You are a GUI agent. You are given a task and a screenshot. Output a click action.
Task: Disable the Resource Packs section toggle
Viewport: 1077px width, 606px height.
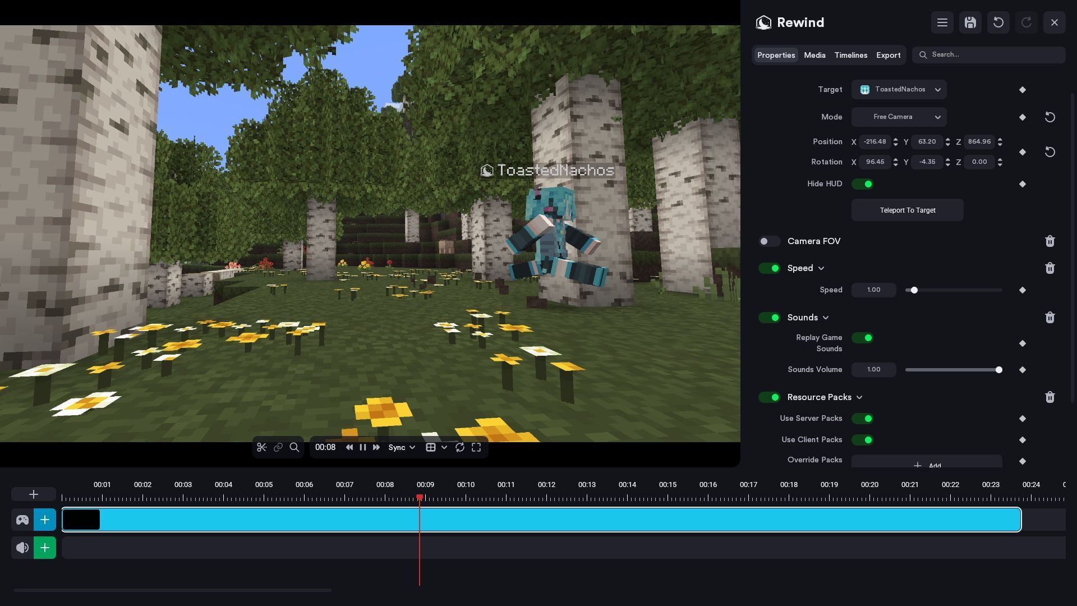769,397
